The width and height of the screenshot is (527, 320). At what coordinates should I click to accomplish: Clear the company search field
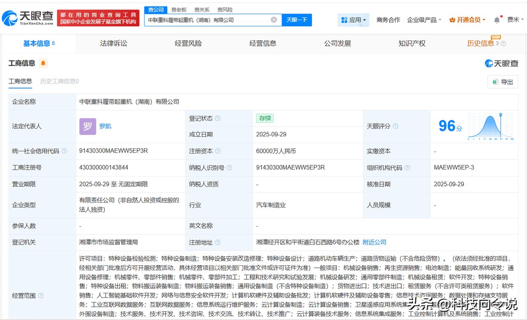(x=274, y=20)
